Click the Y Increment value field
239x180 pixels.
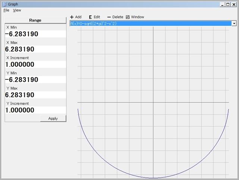tap(35, 110)
